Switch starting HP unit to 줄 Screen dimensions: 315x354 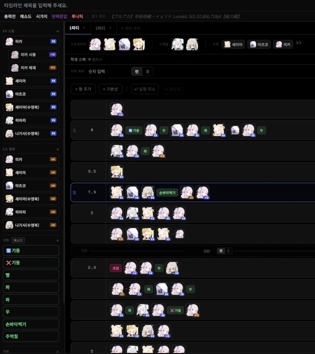tap(148, 71)
